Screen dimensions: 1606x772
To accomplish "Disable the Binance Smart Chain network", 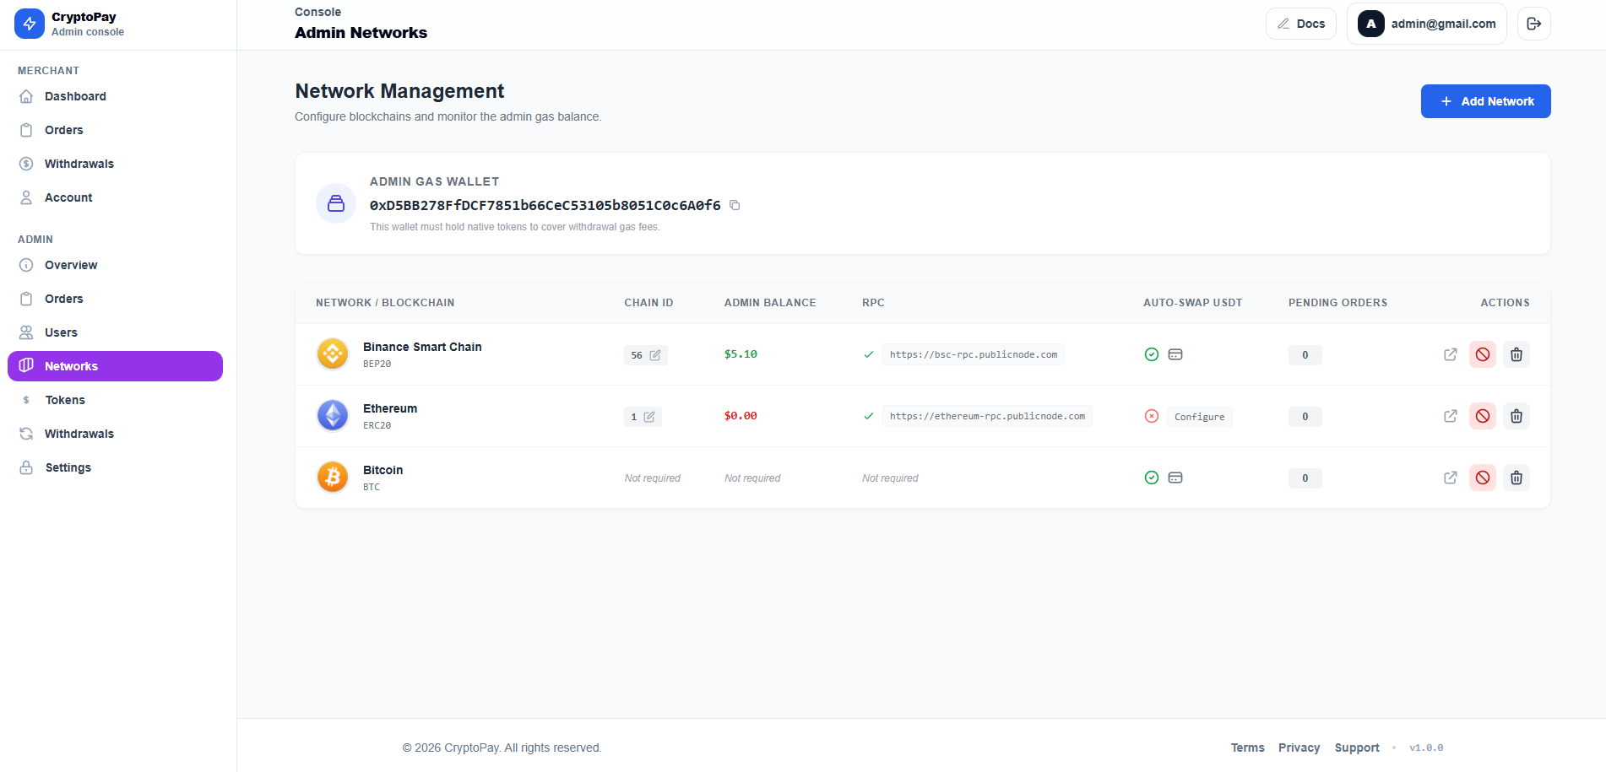I will pos(1482,354).
